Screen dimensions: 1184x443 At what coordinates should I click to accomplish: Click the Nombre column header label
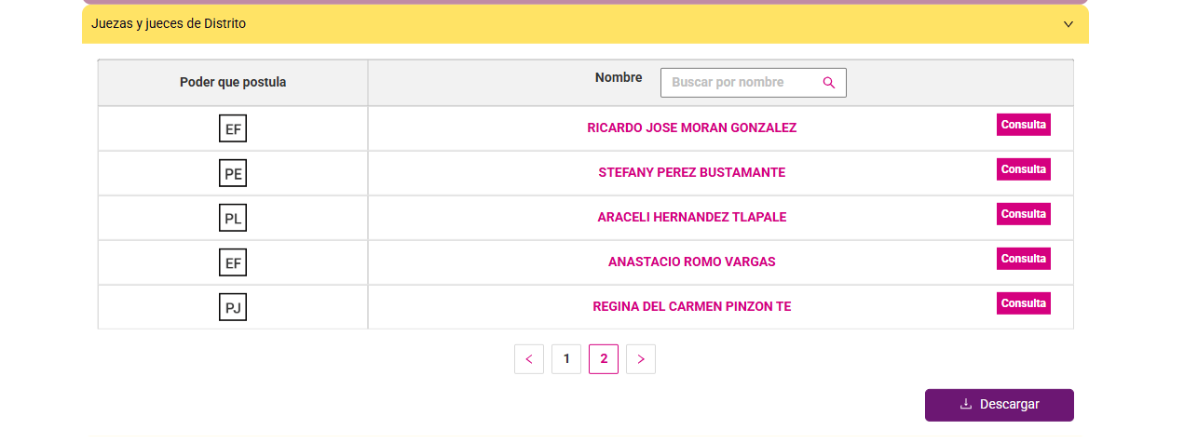tap(619, 77)
